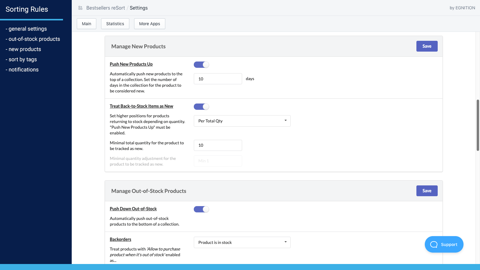Click the Bestsellers reSort breadcrumb
The height and width of the screenshot is (270, 480).
pos(106,8)
